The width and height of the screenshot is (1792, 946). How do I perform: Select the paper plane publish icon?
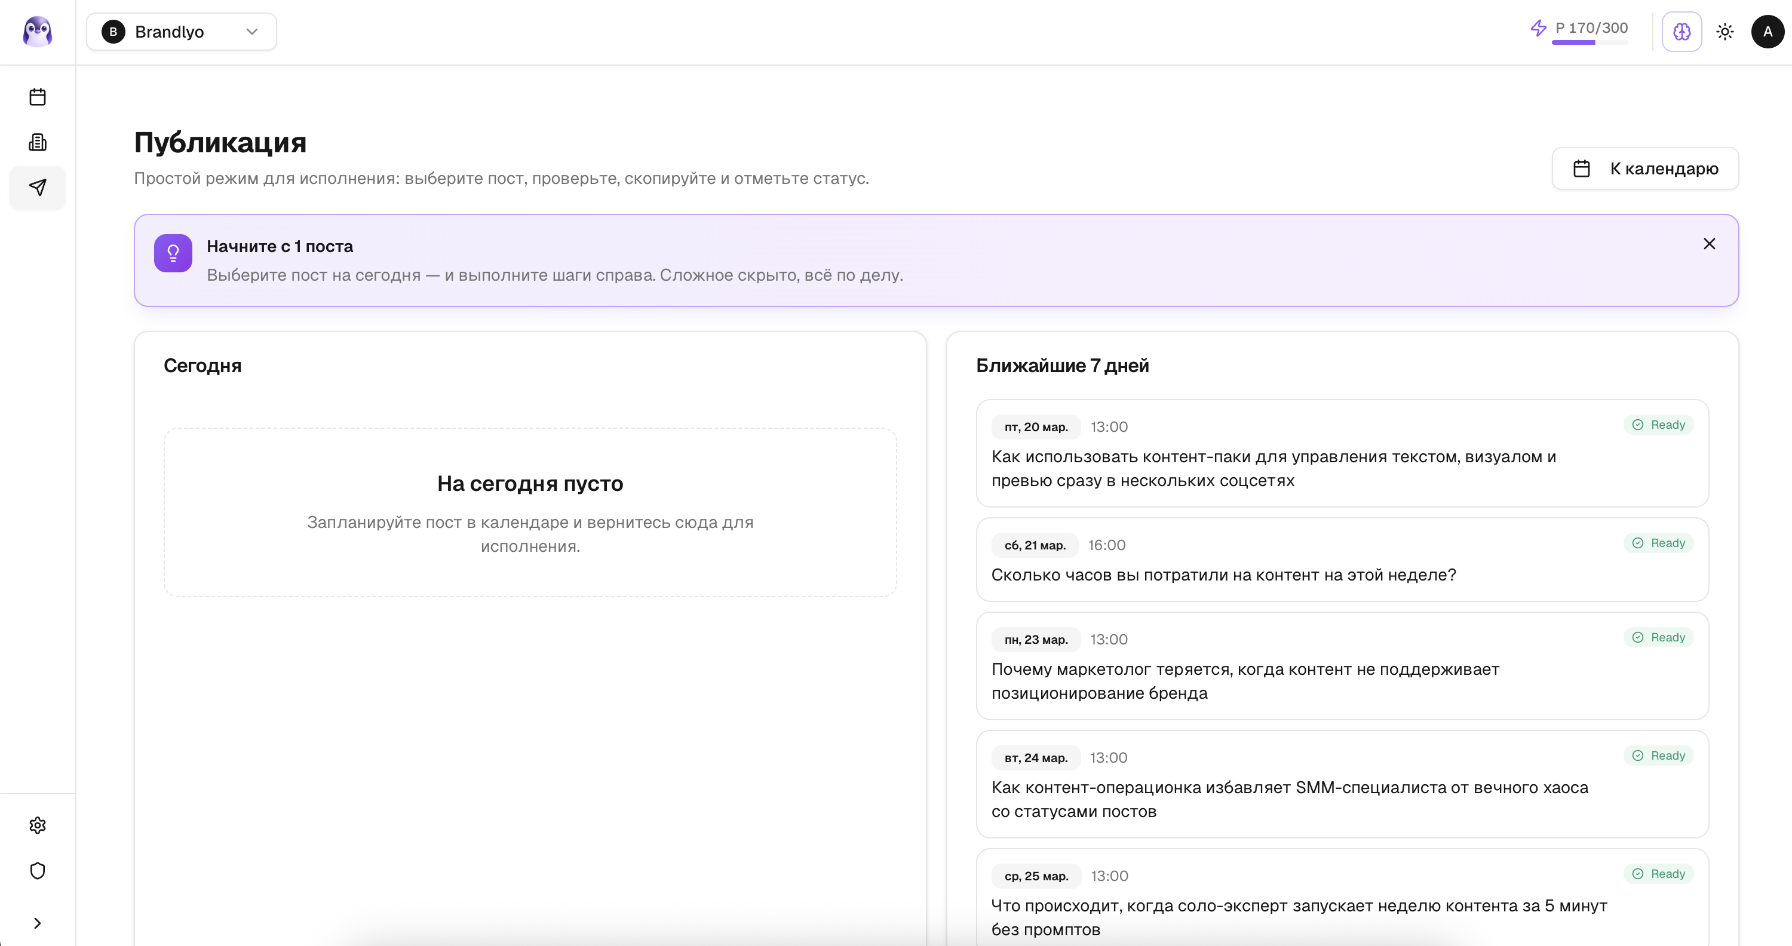(38, 187)
